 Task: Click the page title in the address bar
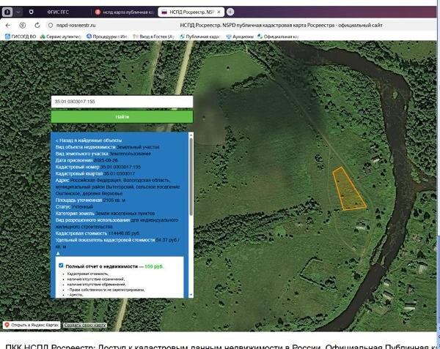[281, 26]
